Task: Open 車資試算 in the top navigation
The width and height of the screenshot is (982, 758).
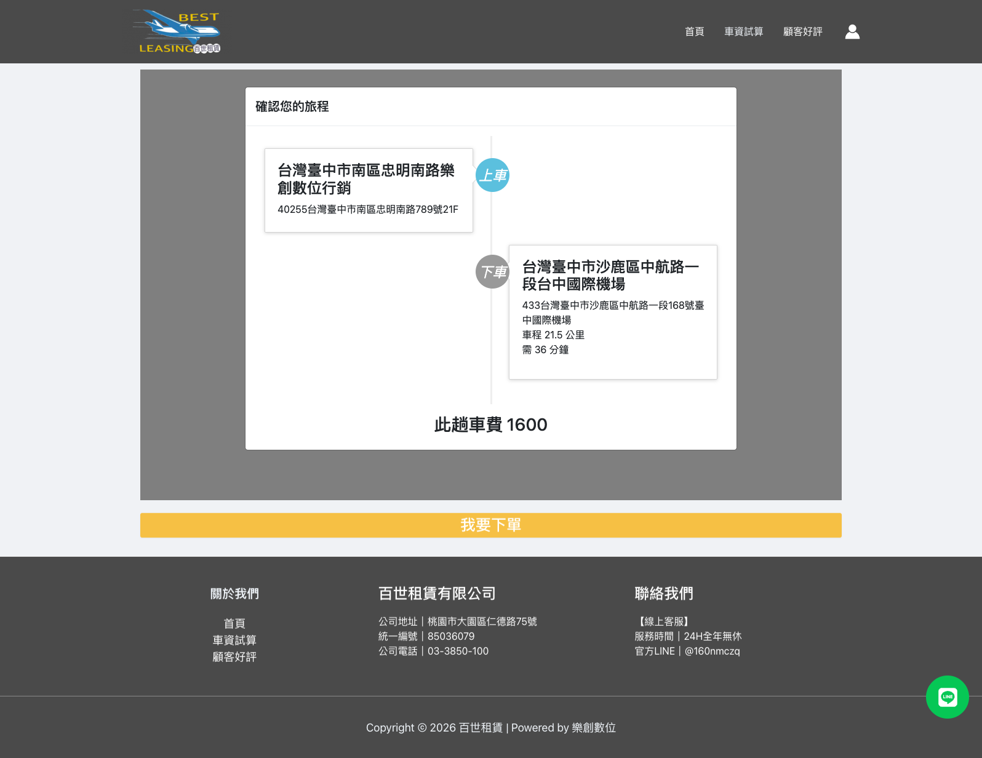Action: [x=743, y=31]
